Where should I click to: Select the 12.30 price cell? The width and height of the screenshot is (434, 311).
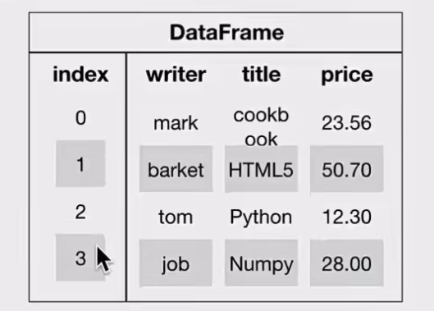tap(346, 217)
